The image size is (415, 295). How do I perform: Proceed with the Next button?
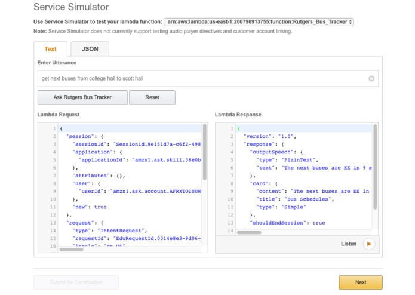tap(361, 282)
